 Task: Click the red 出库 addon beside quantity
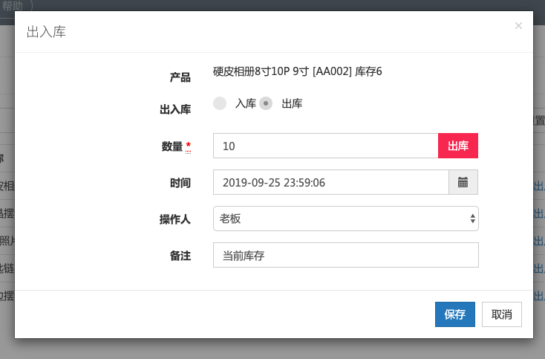[458, 146]
